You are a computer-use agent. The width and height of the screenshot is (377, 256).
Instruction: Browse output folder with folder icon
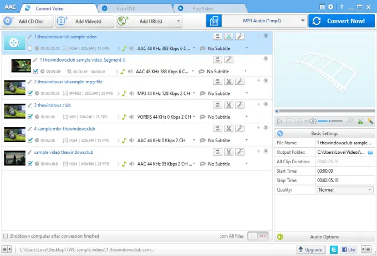coord(370,152)
